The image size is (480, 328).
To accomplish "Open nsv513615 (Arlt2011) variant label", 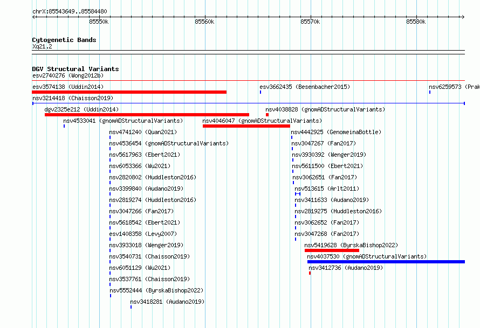I will (x=327, y=189).
